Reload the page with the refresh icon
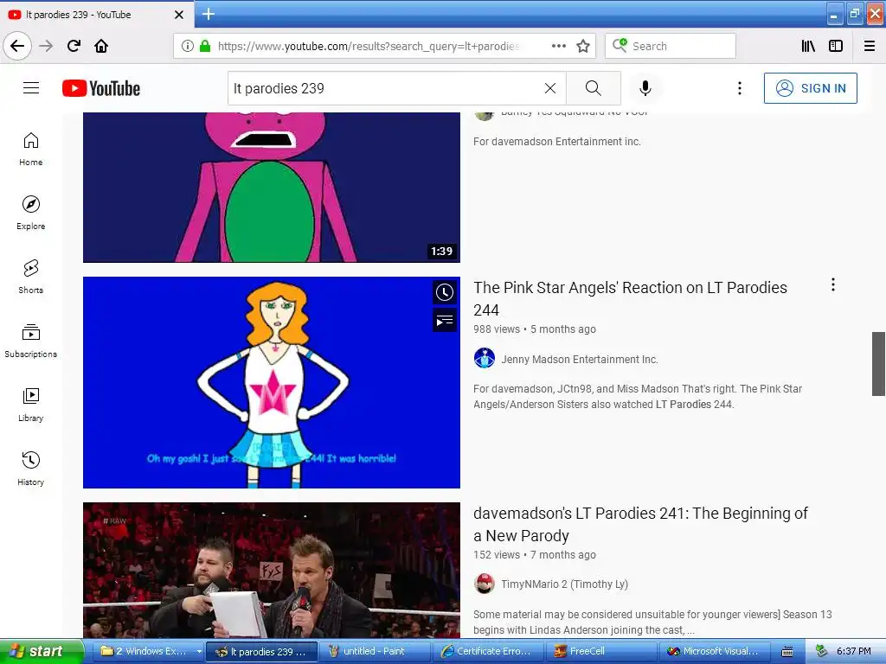This screenshot has height=664, width=886. pyautogui.click(x=74, y=46)
